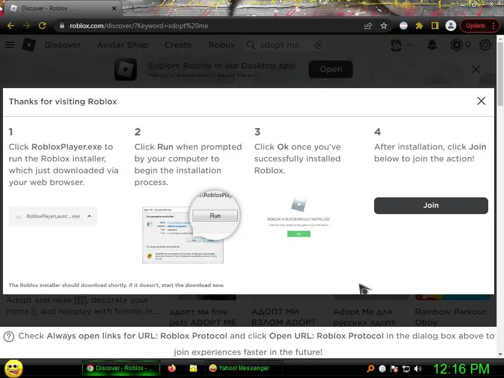Reload the current page

[42, 26]
